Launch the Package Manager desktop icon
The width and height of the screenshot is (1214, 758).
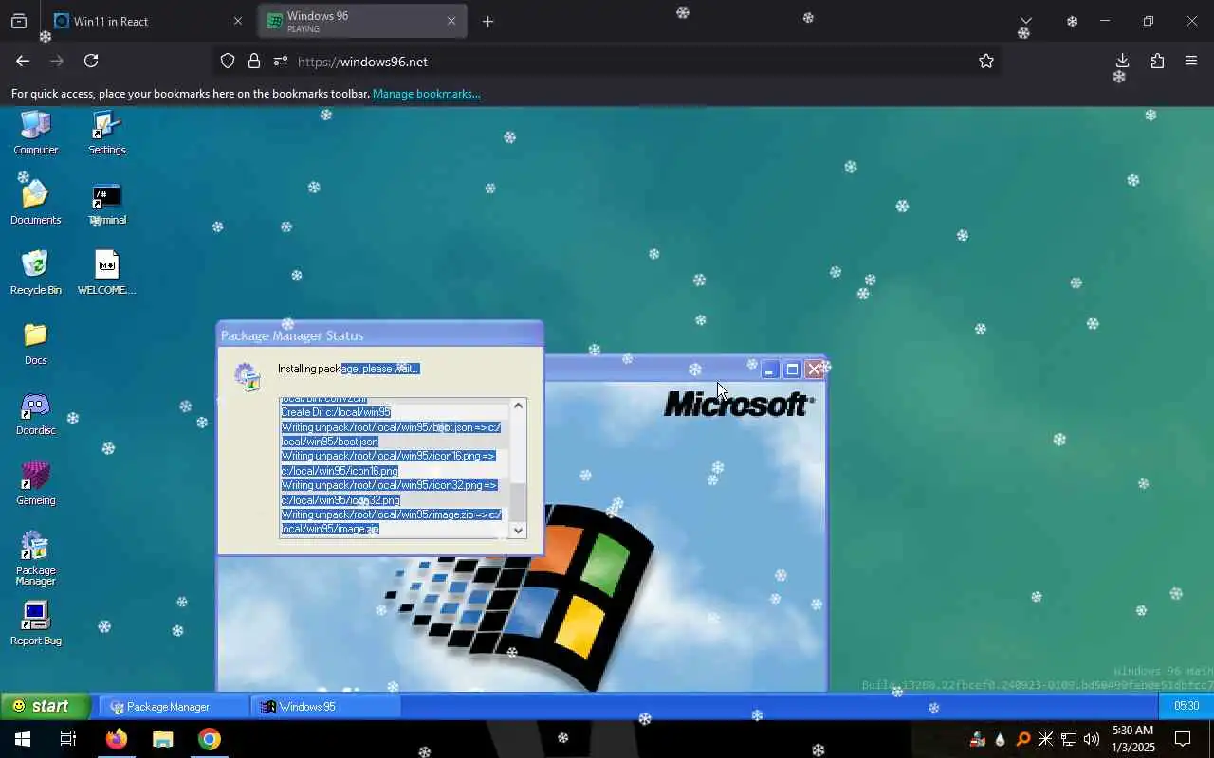point(35,558)
